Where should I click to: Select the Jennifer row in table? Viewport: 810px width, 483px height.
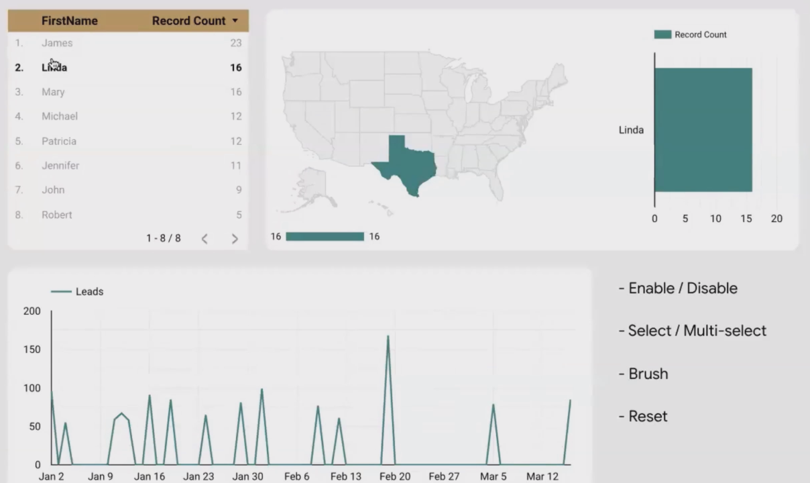click(x=128, y=165)
